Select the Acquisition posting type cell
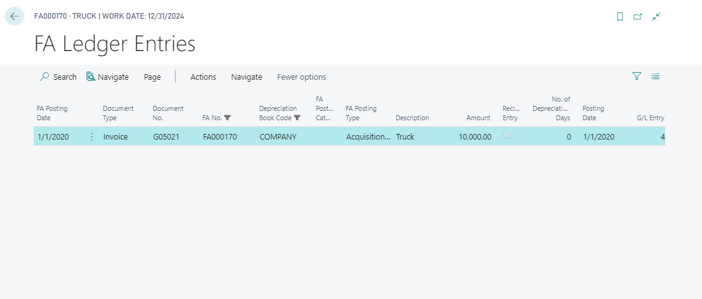The width and height of the screenshot is (702, 299). 368,137
